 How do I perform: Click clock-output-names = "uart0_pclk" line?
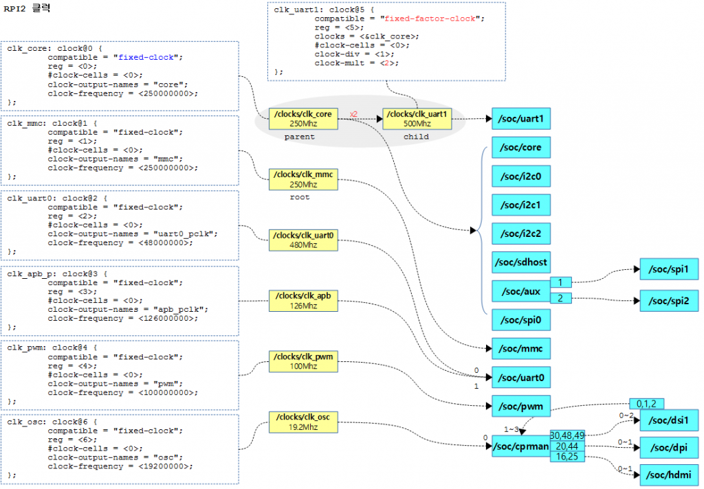[x=133, y=234]
